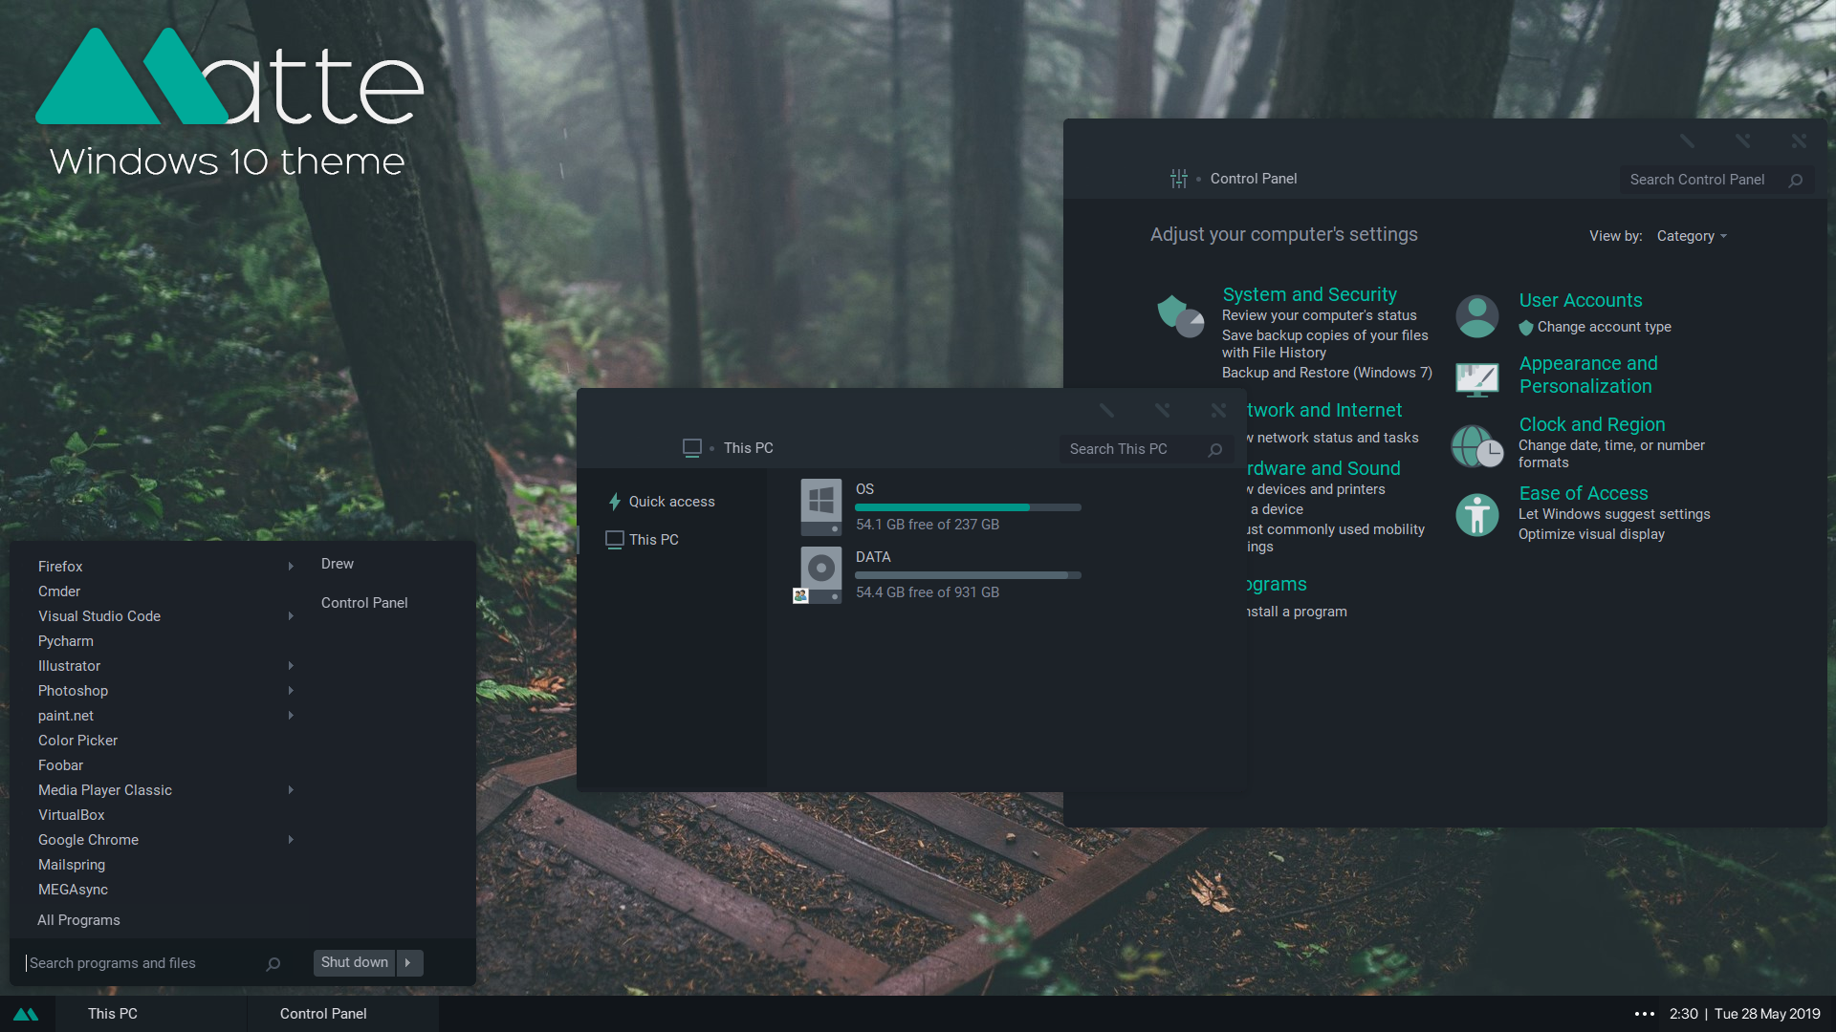Image resolution: width=1836 pixels, height=1032 pixels.
Task: Click the Matte start button in the taskbar
Action: (26, 1014)
